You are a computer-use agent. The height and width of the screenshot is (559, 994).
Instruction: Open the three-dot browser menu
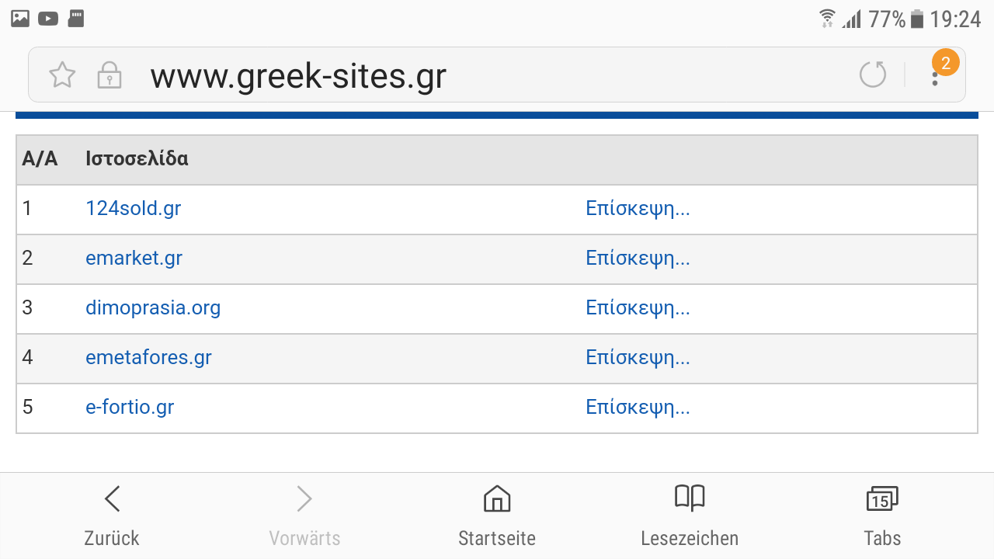pos(935,76)
